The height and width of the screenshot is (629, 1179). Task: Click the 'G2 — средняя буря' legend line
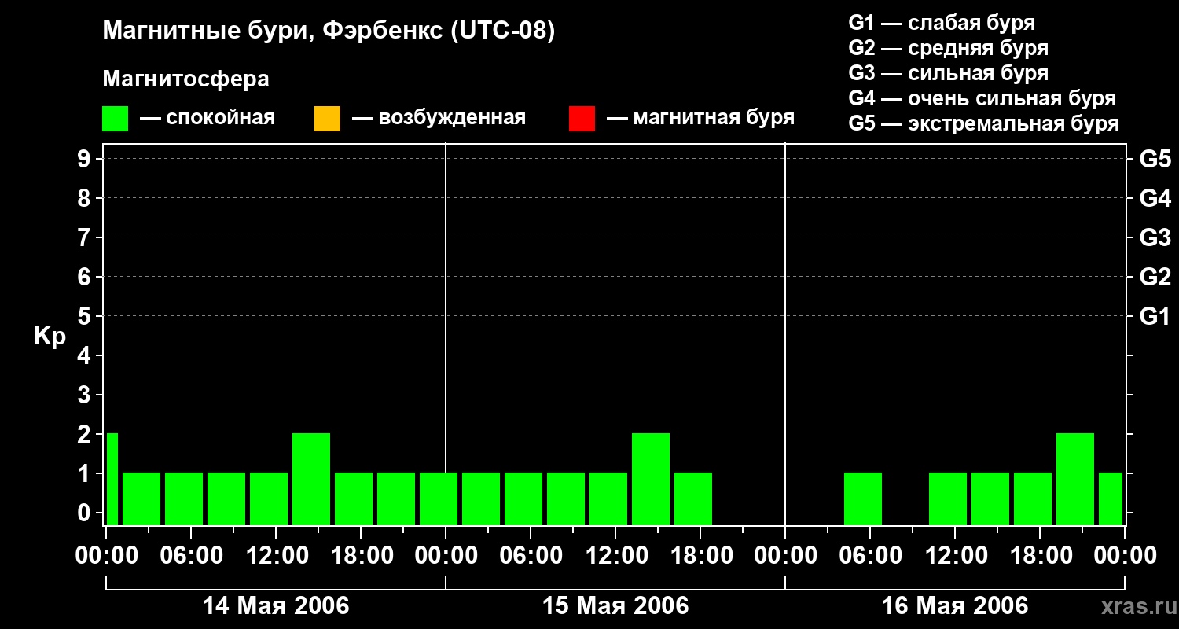(949, 48)
